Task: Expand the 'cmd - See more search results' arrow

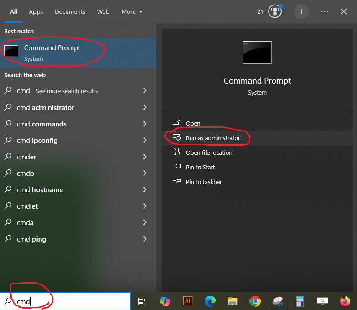Action: coord(145,90)
